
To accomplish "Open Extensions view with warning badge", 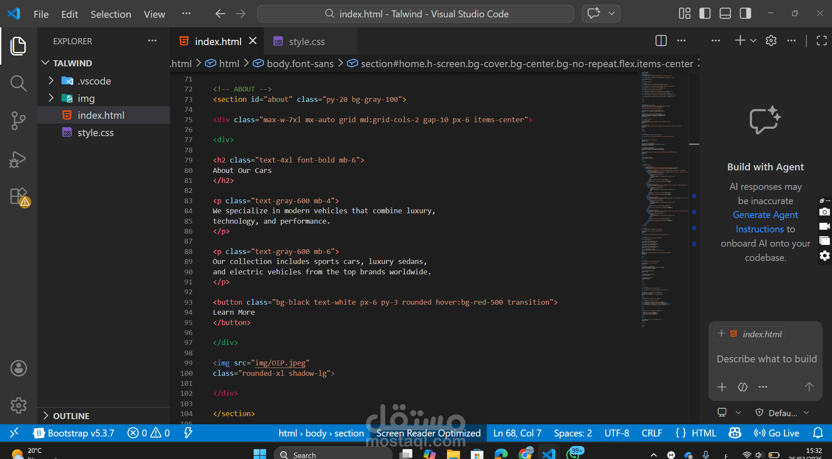I will coord(19,197).
